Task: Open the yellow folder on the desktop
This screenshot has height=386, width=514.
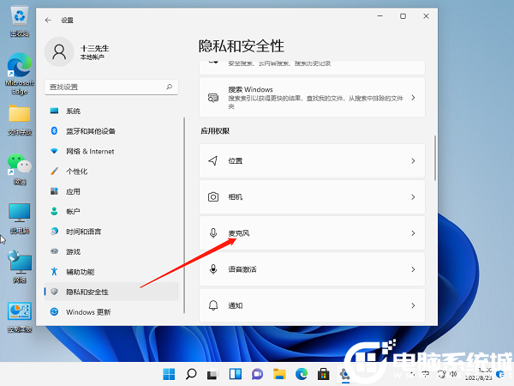Action: click(x=20, y=120)
